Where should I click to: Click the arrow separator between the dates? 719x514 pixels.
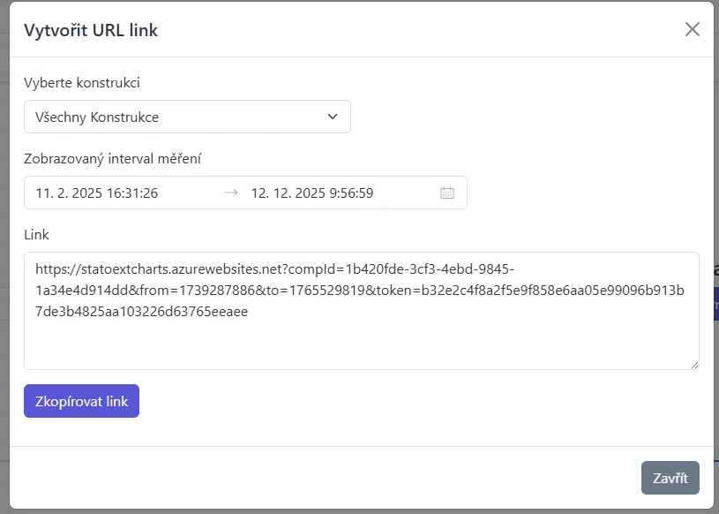(x=231, y=193)
